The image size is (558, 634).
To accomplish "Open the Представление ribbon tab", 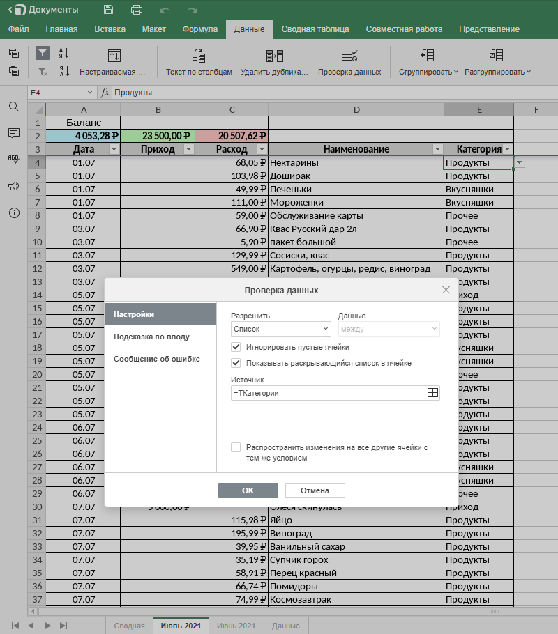I will [x=489, y=29].
